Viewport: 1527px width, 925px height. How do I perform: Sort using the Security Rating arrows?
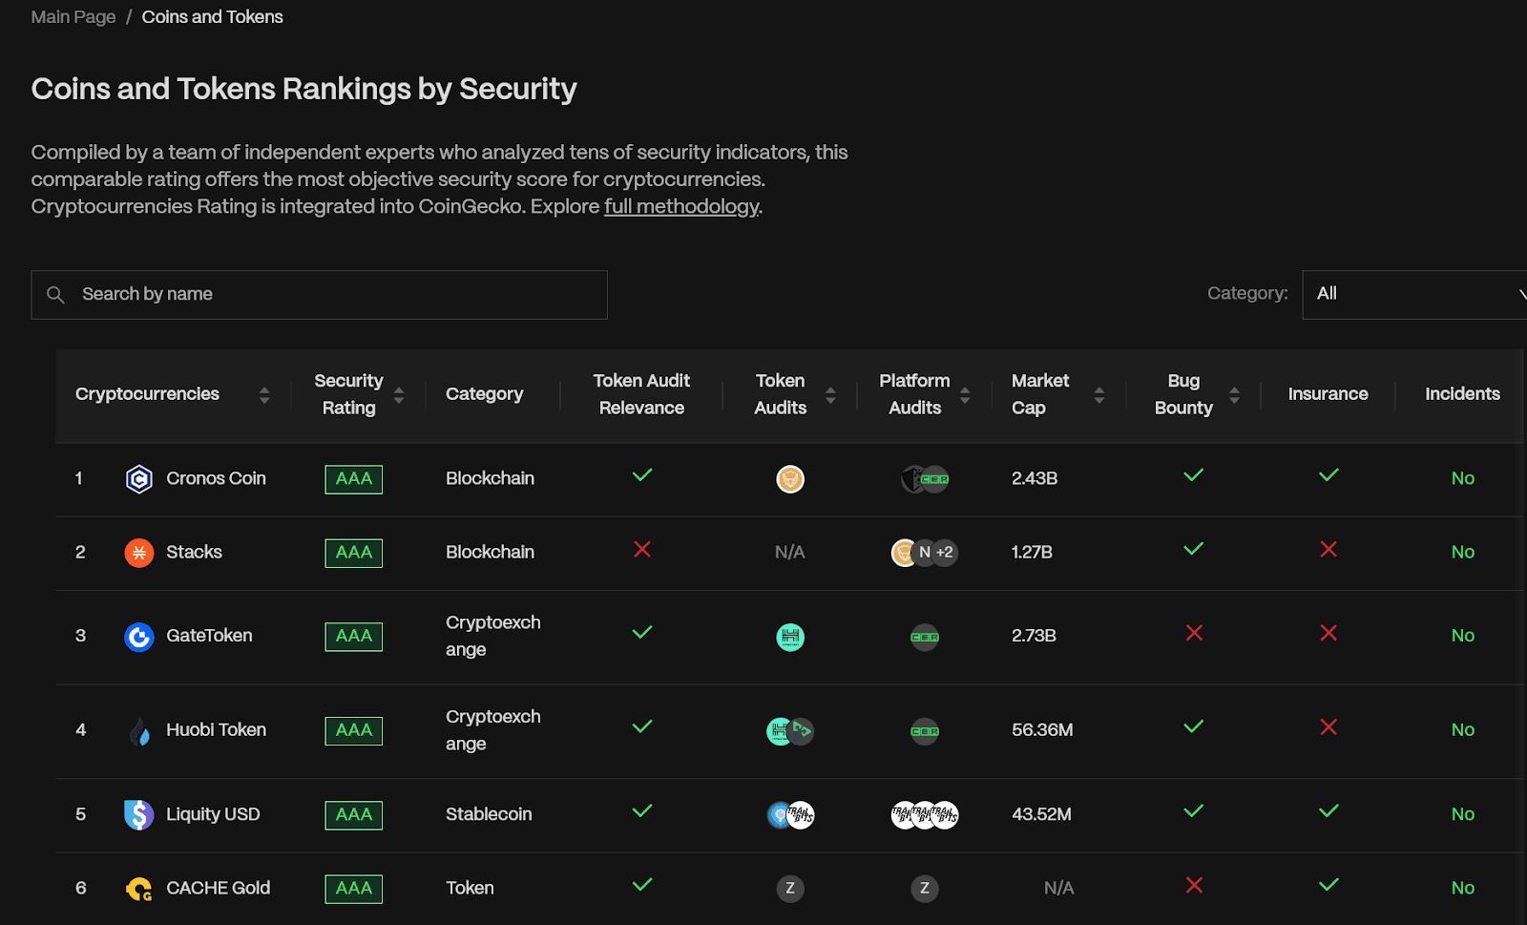point(399,394)
